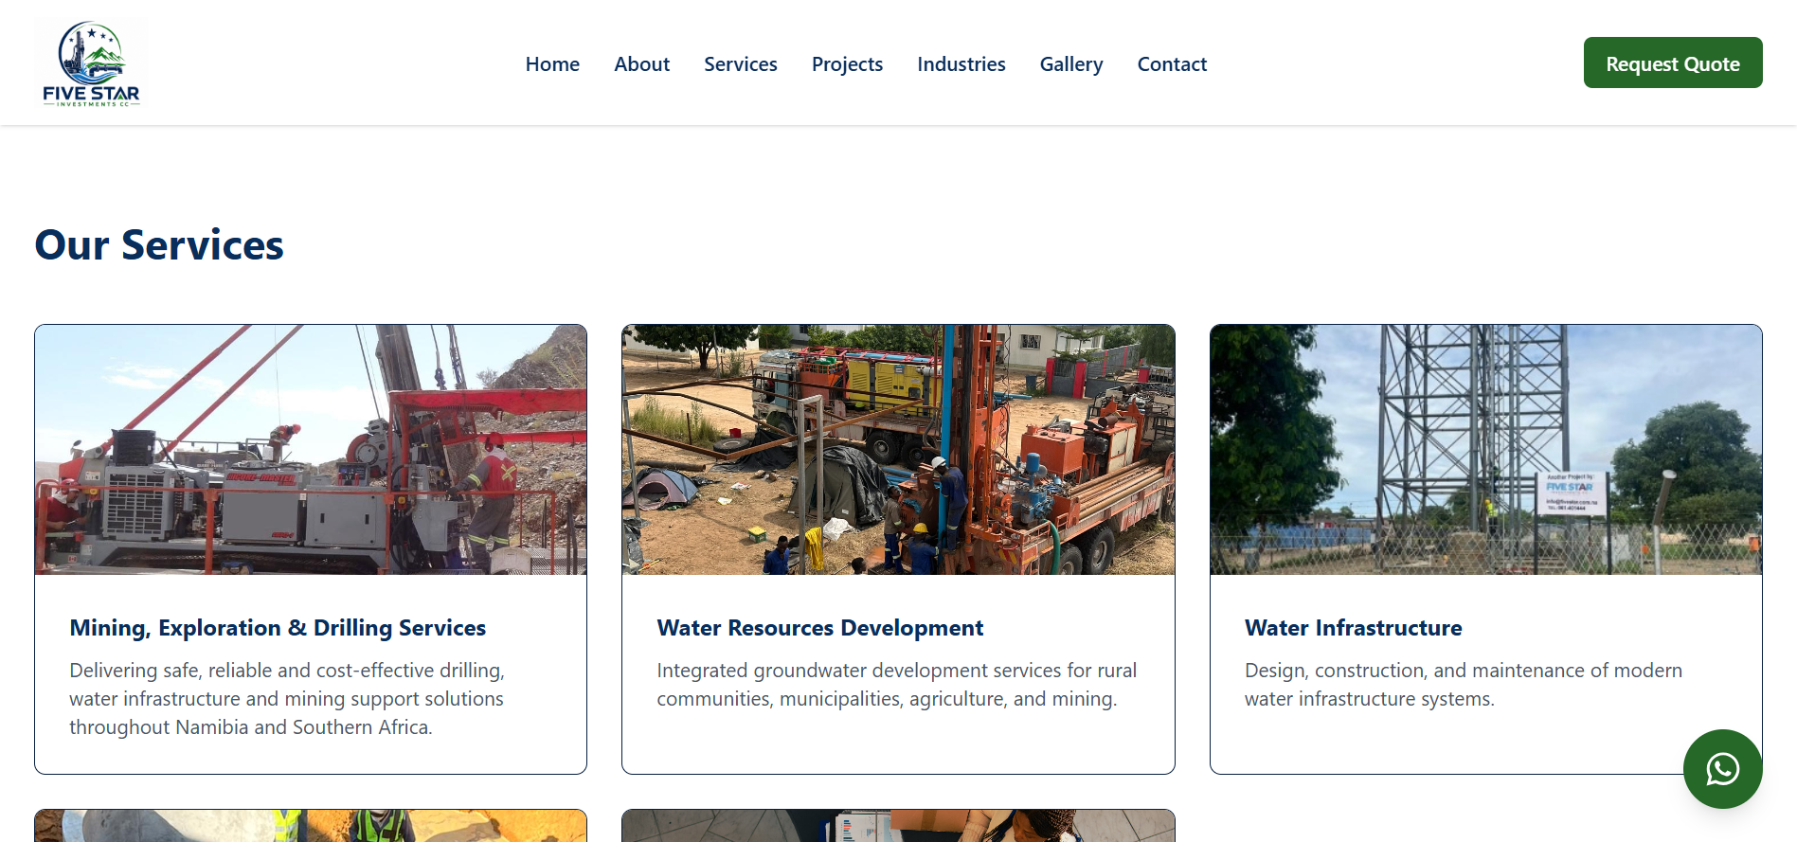This screenshot has width=1797, height=842.
Task: Open the Gallery link in navigation
Action: (1070, 64)
